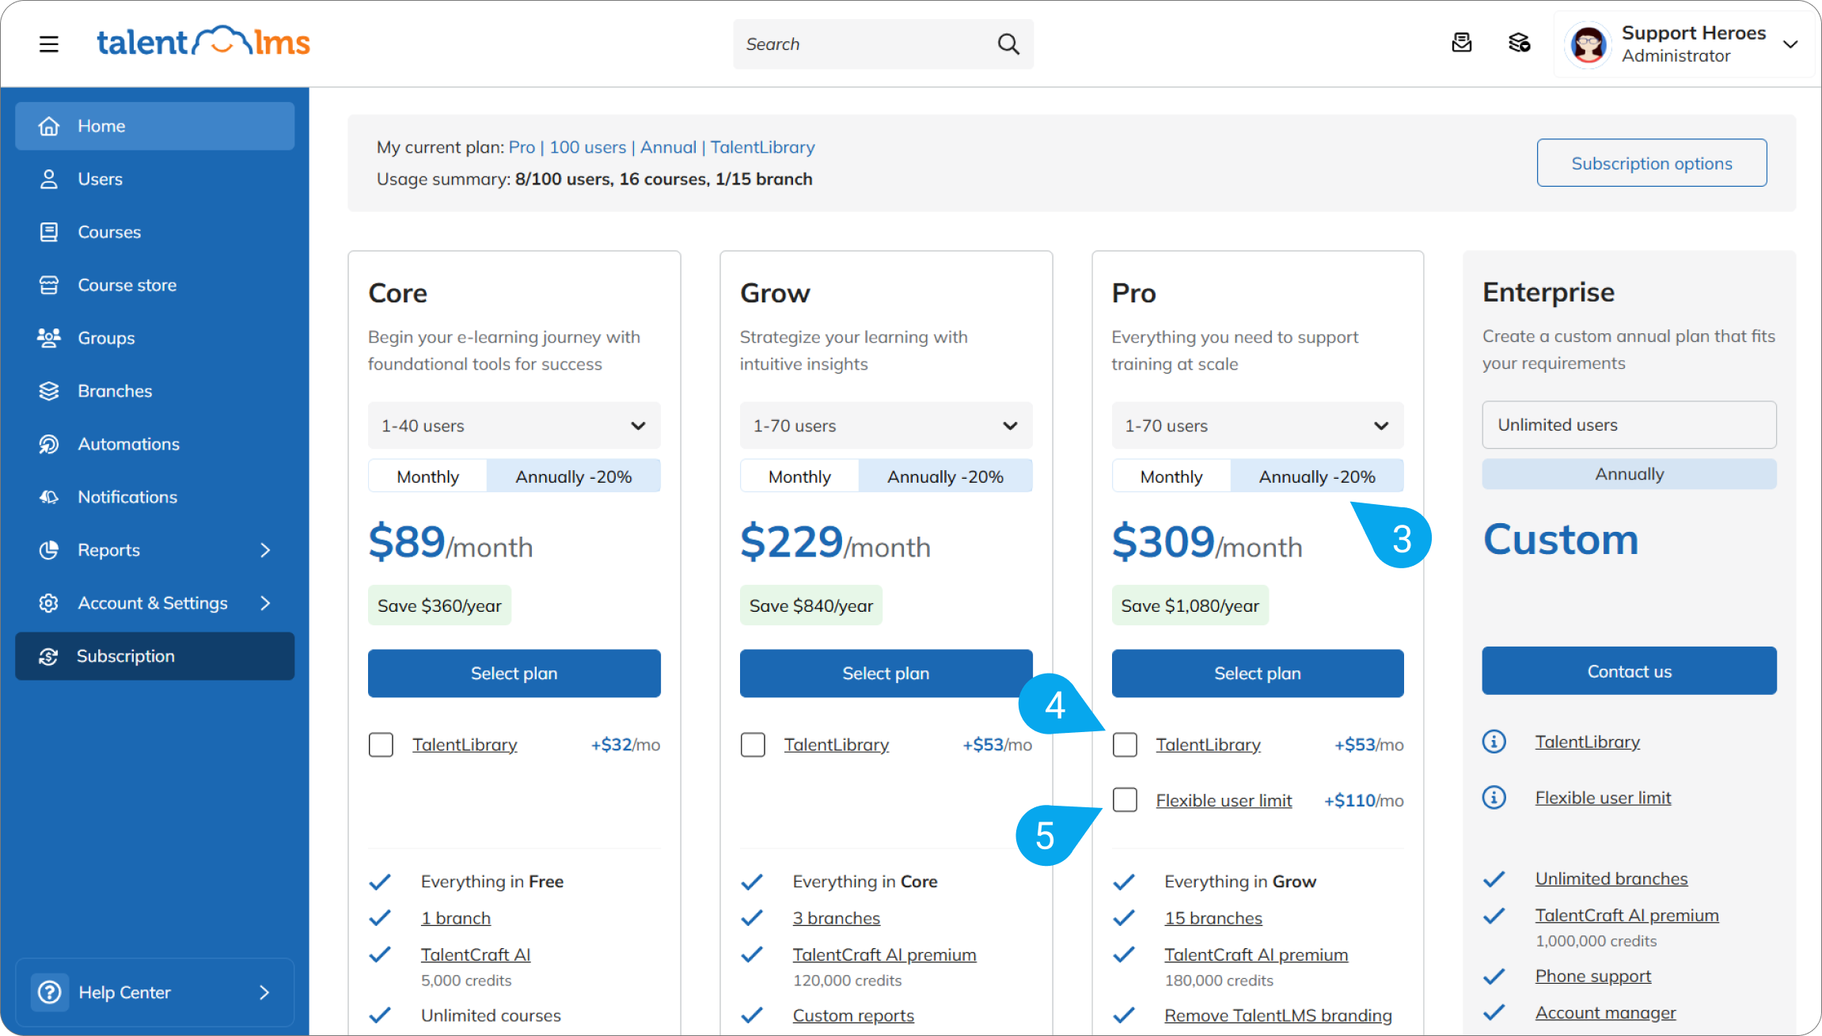Open Users in sidebar

(x=155, y=179)
